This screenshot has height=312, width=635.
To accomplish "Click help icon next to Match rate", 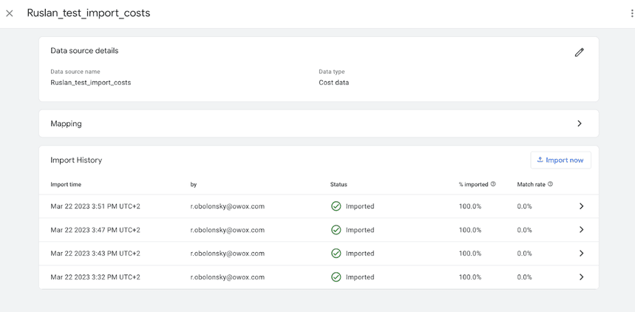I will coord(550,184).
